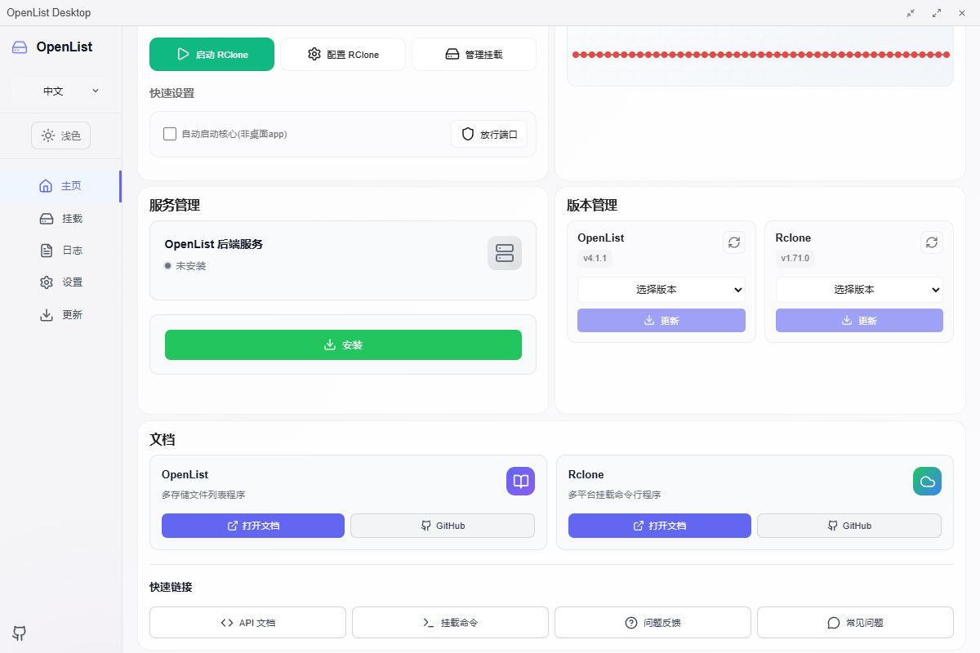This screenshot has width=980, height=653.
Task: Click the download icon on green 安装 button
Action: point(330,345)
